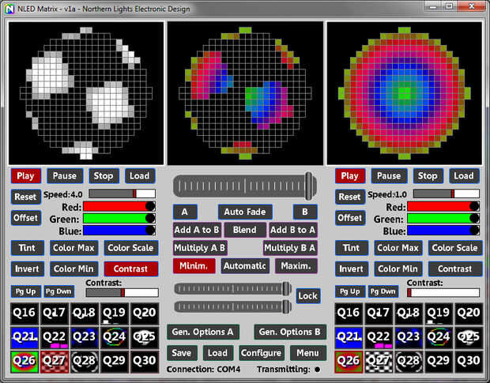Pick Q25 preset in right panel
This screenshot has width=490, height=383.
point(469,337)
